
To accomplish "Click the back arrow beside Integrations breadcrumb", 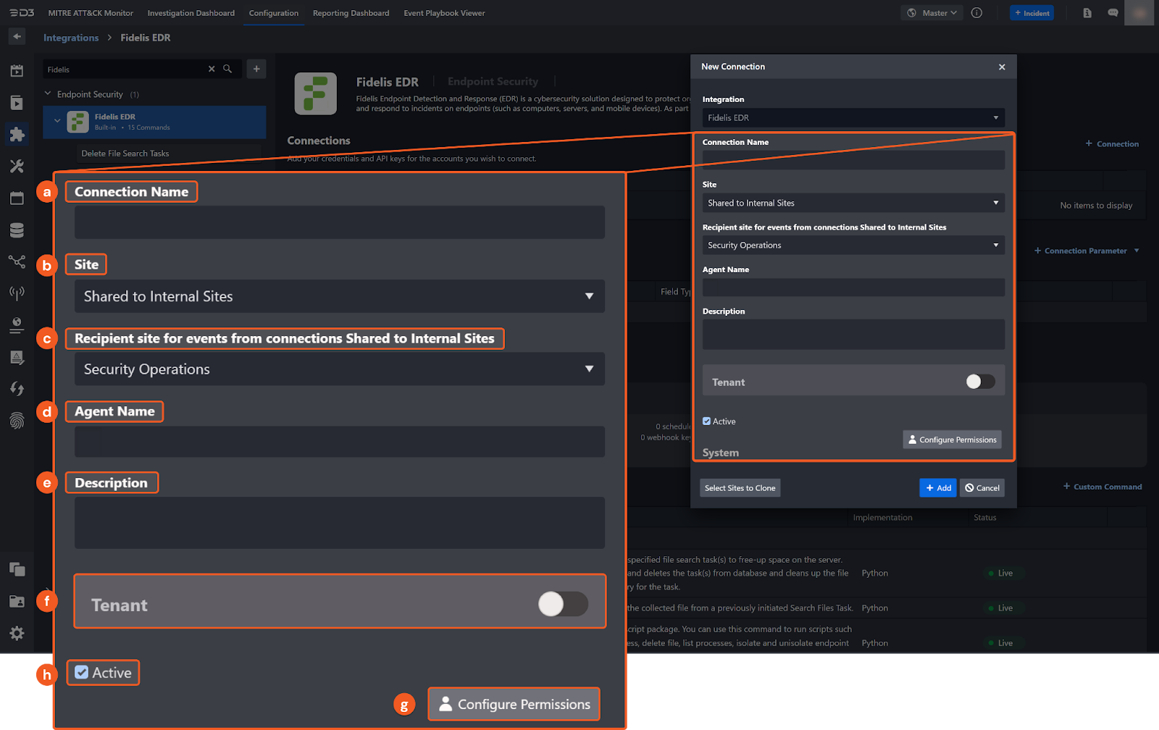I will pos(17,36).
